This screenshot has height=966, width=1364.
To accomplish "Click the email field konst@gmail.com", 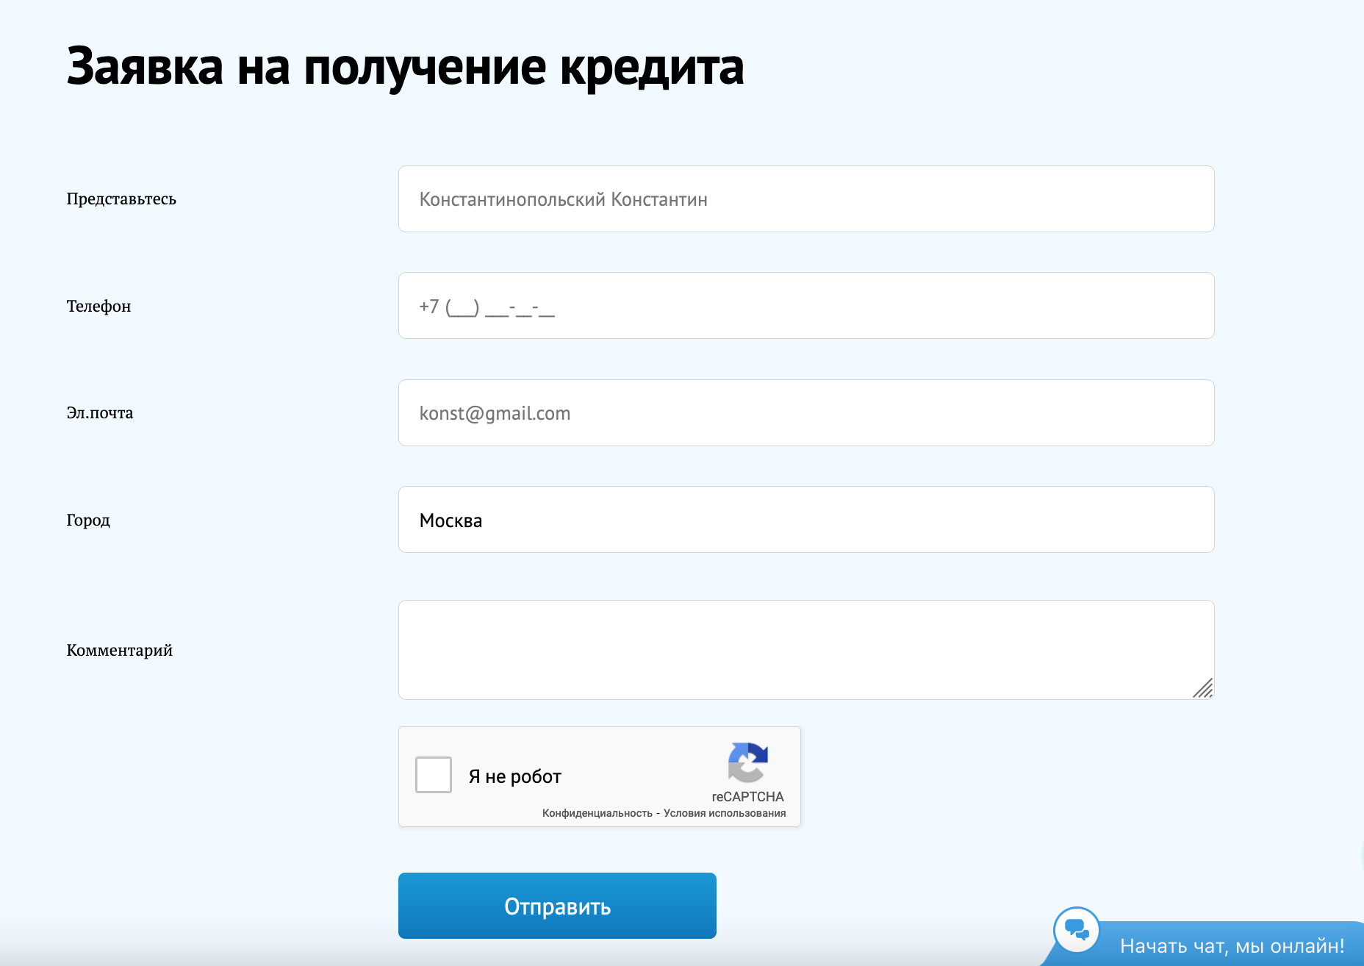I will (806, 413).
